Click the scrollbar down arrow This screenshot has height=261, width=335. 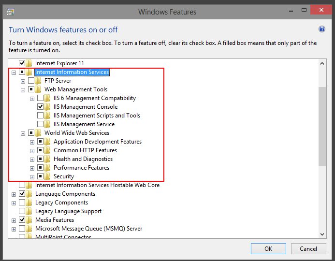(x=322, y=234)
